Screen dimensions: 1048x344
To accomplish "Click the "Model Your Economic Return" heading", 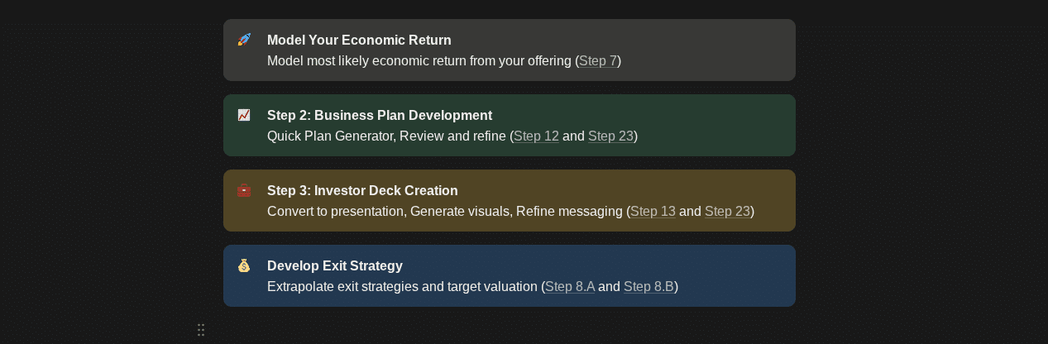I will tap(359, 40).
